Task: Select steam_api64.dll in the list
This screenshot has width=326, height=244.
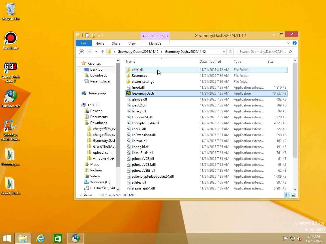Action: click(206, 188)
